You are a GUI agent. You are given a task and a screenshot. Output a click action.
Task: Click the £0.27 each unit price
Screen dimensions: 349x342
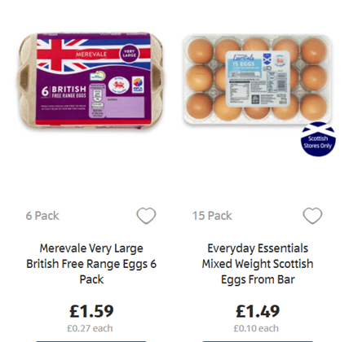(90, 328)
